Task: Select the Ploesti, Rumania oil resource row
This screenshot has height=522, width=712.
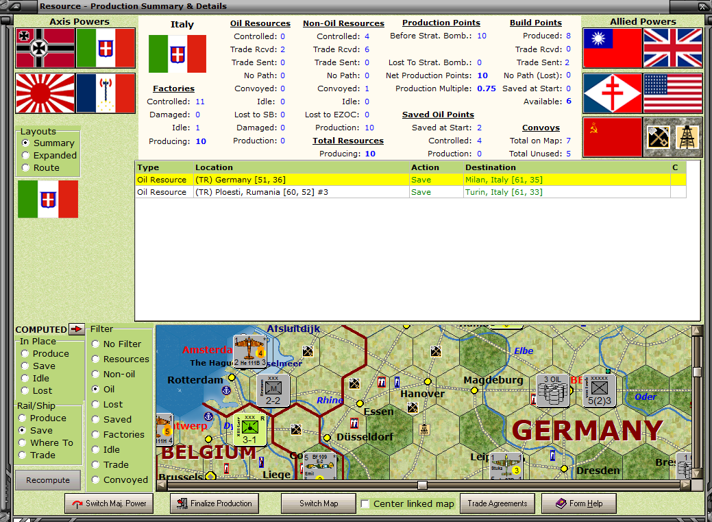Action: (x=411, y=192)
